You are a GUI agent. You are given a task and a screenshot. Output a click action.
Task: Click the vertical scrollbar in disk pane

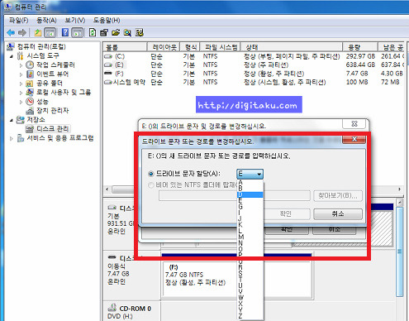coord(400,252)
